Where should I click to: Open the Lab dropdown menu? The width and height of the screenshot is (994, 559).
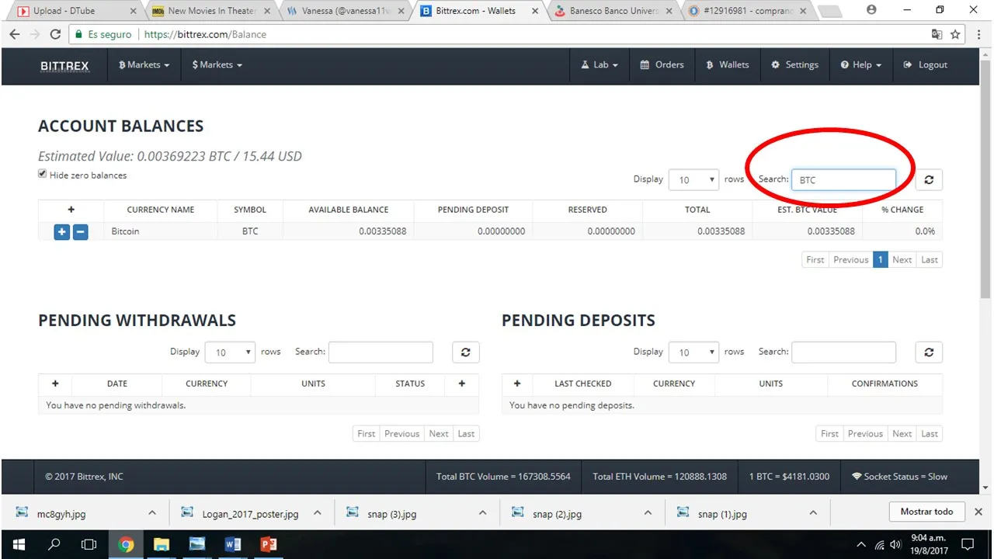click(600, 65)
